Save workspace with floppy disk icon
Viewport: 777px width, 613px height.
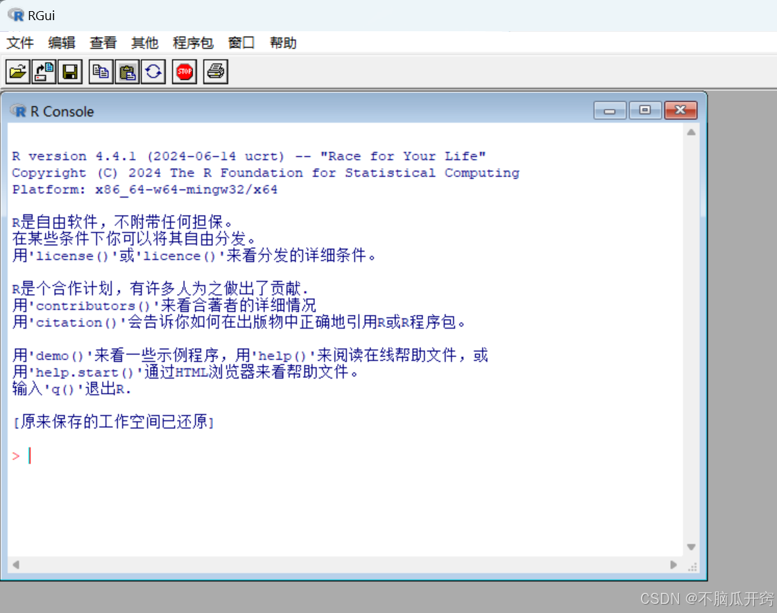[x=70, y=72]
